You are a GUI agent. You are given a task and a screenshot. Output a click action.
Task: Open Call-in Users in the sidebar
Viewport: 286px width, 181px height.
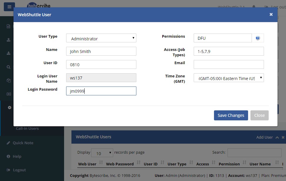tap(27, 128)
